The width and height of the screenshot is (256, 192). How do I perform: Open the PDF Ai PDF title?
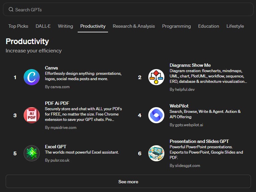57,103
